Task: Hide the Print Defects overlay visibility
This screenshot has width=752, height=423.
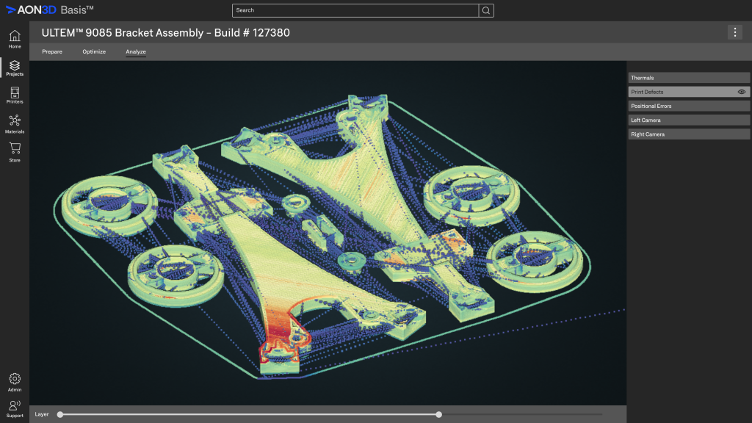Action: click(x=742, y=91)
